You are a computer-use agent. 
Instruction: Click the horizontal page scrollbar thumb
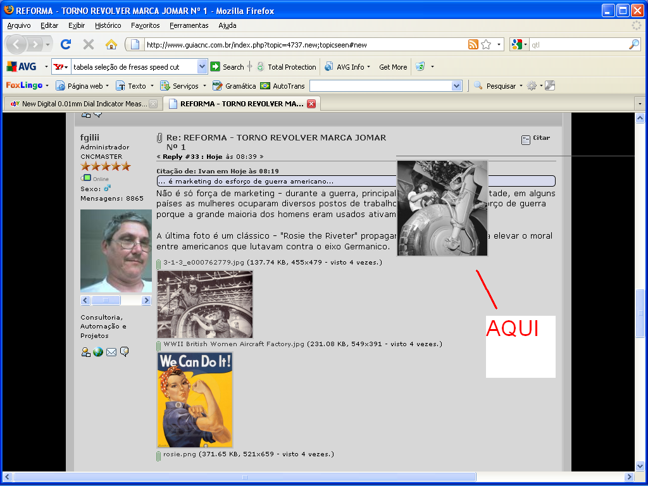click(x=245, y=477)
